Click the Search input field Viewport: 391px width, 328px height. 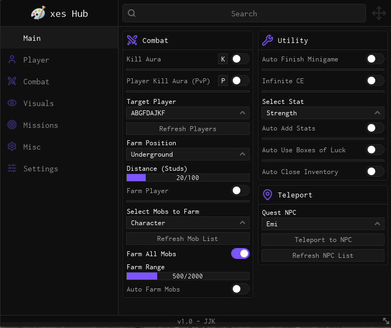point(244,13)
